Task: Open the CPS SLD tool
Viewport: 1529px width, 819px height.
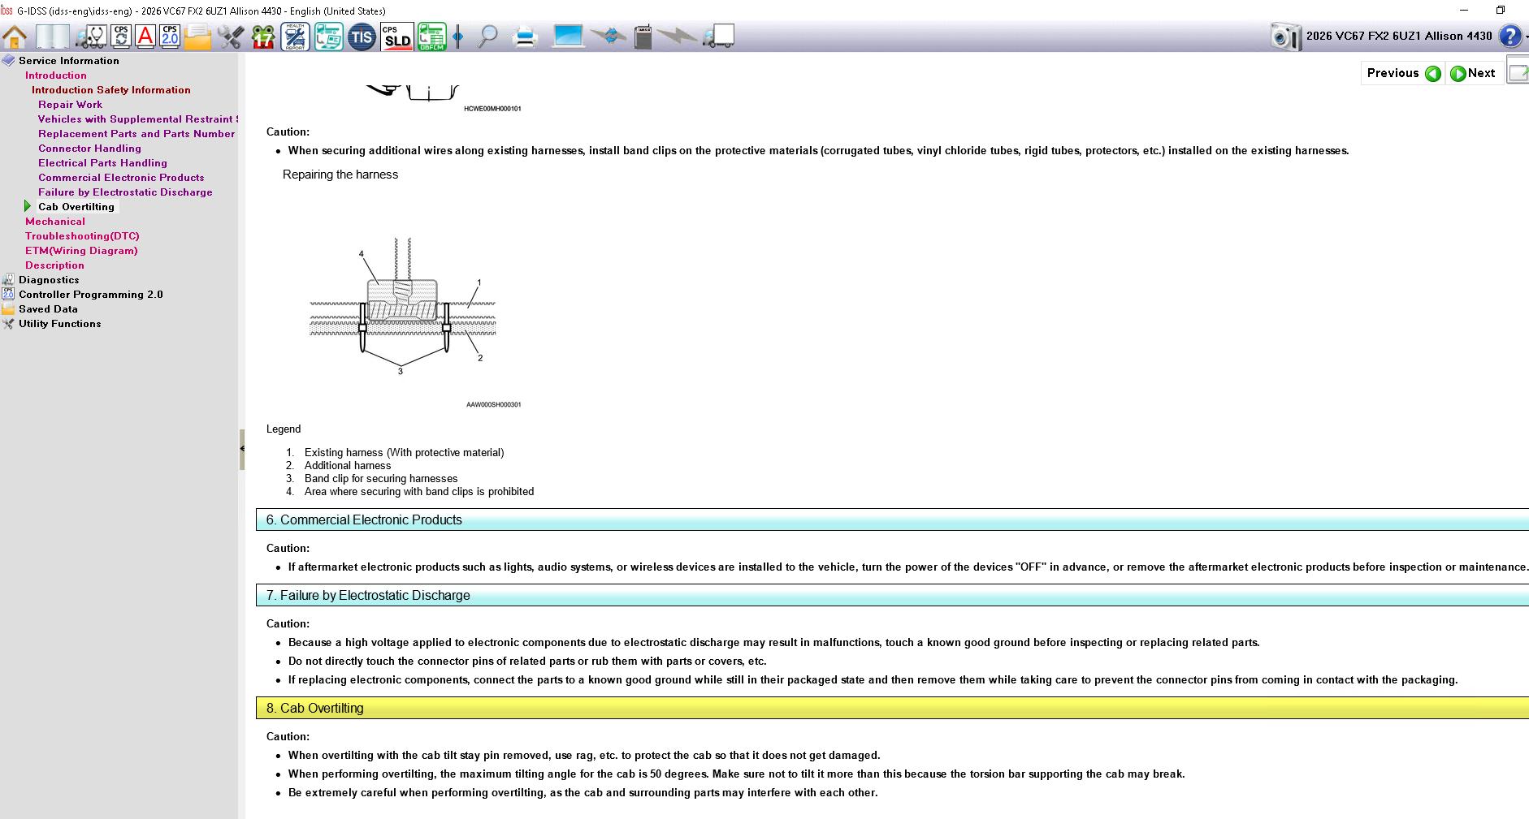Action: click(x=397, y=37)
